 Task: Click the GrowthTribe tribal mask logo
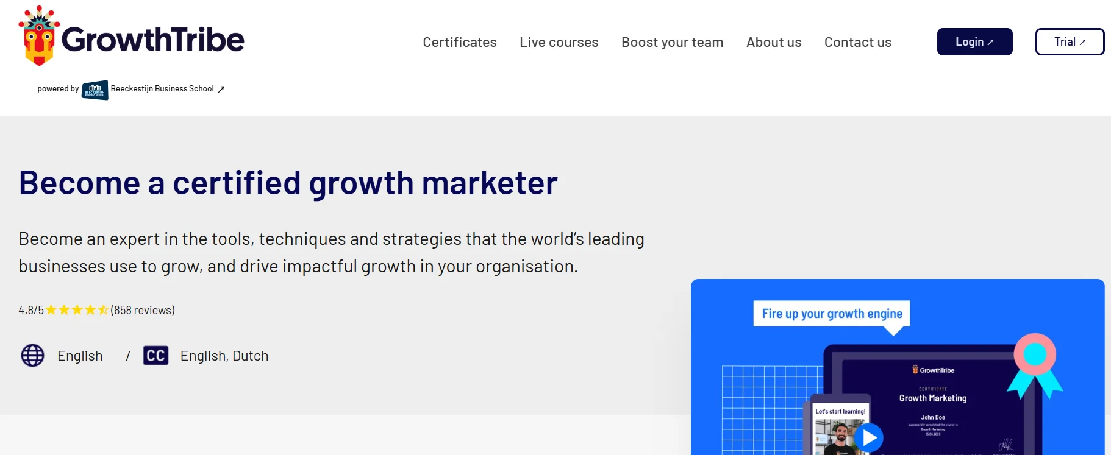39,37
